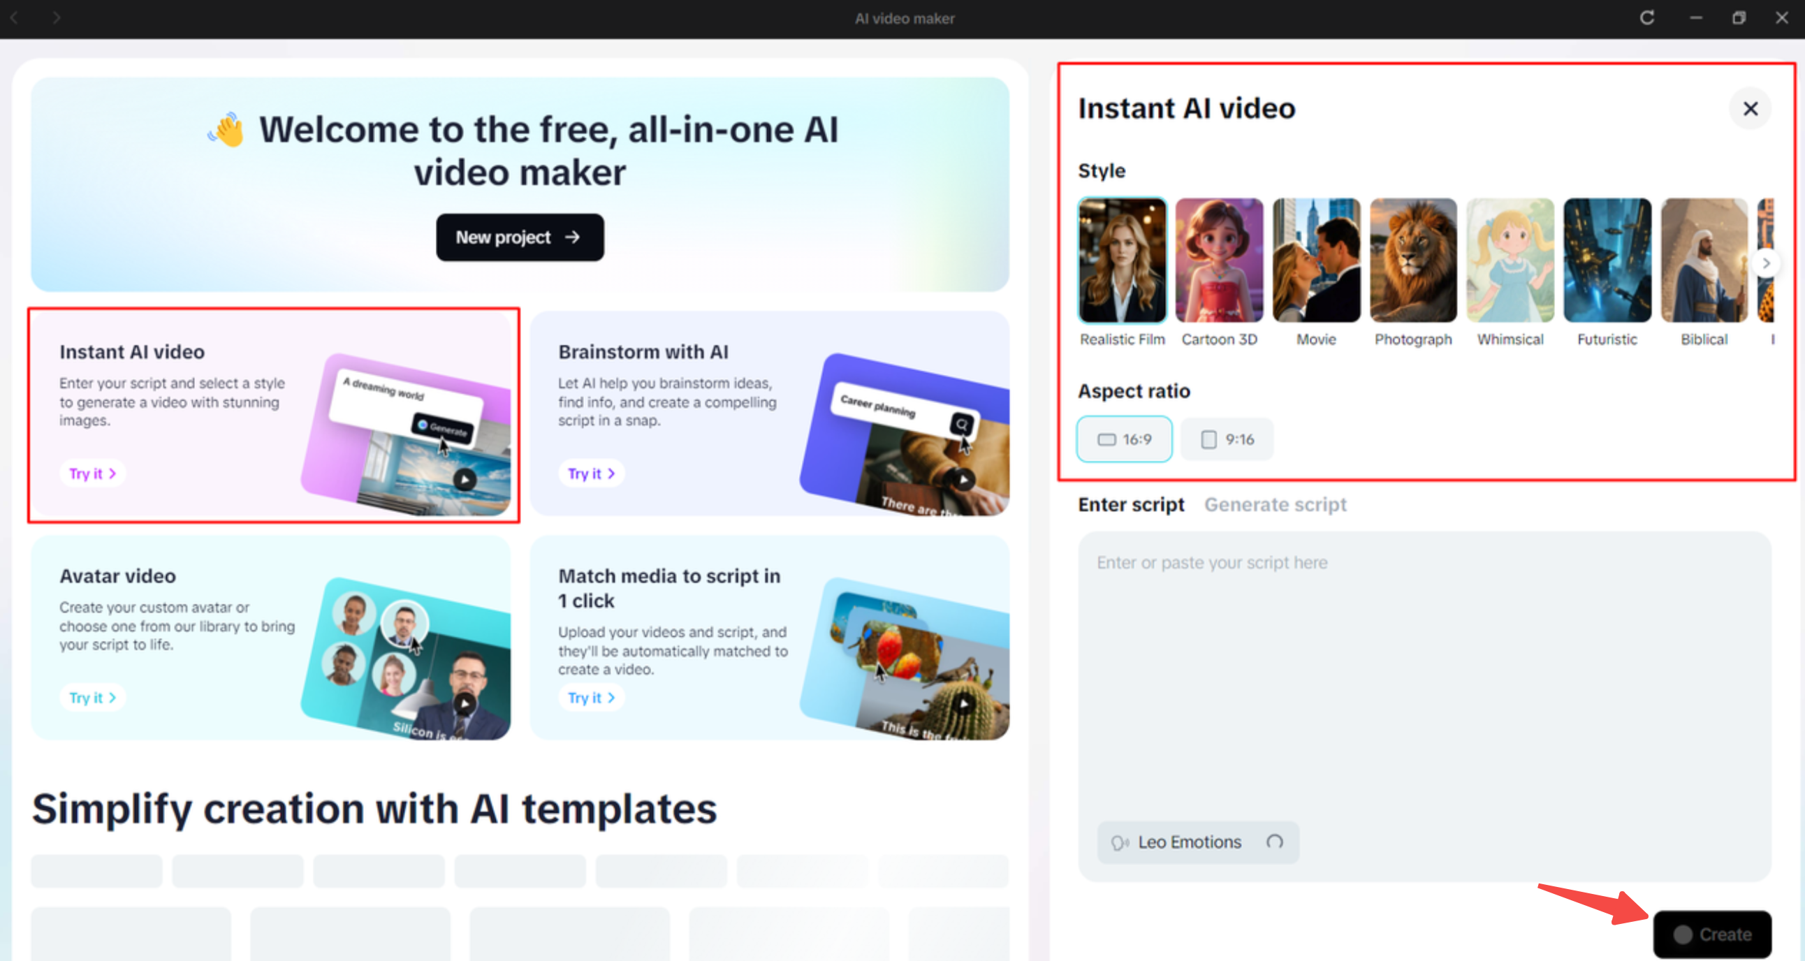Play the Instant AI video card preview
The height and width of the screenshot is (961, 1805).
pyautogui.click(x=465, y=479)
